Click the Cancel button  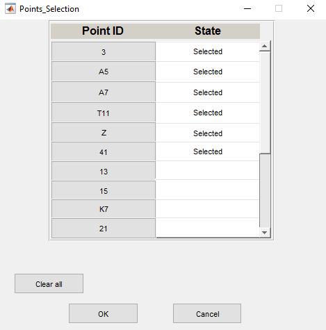pyautogui.click(x=207, y=313)
